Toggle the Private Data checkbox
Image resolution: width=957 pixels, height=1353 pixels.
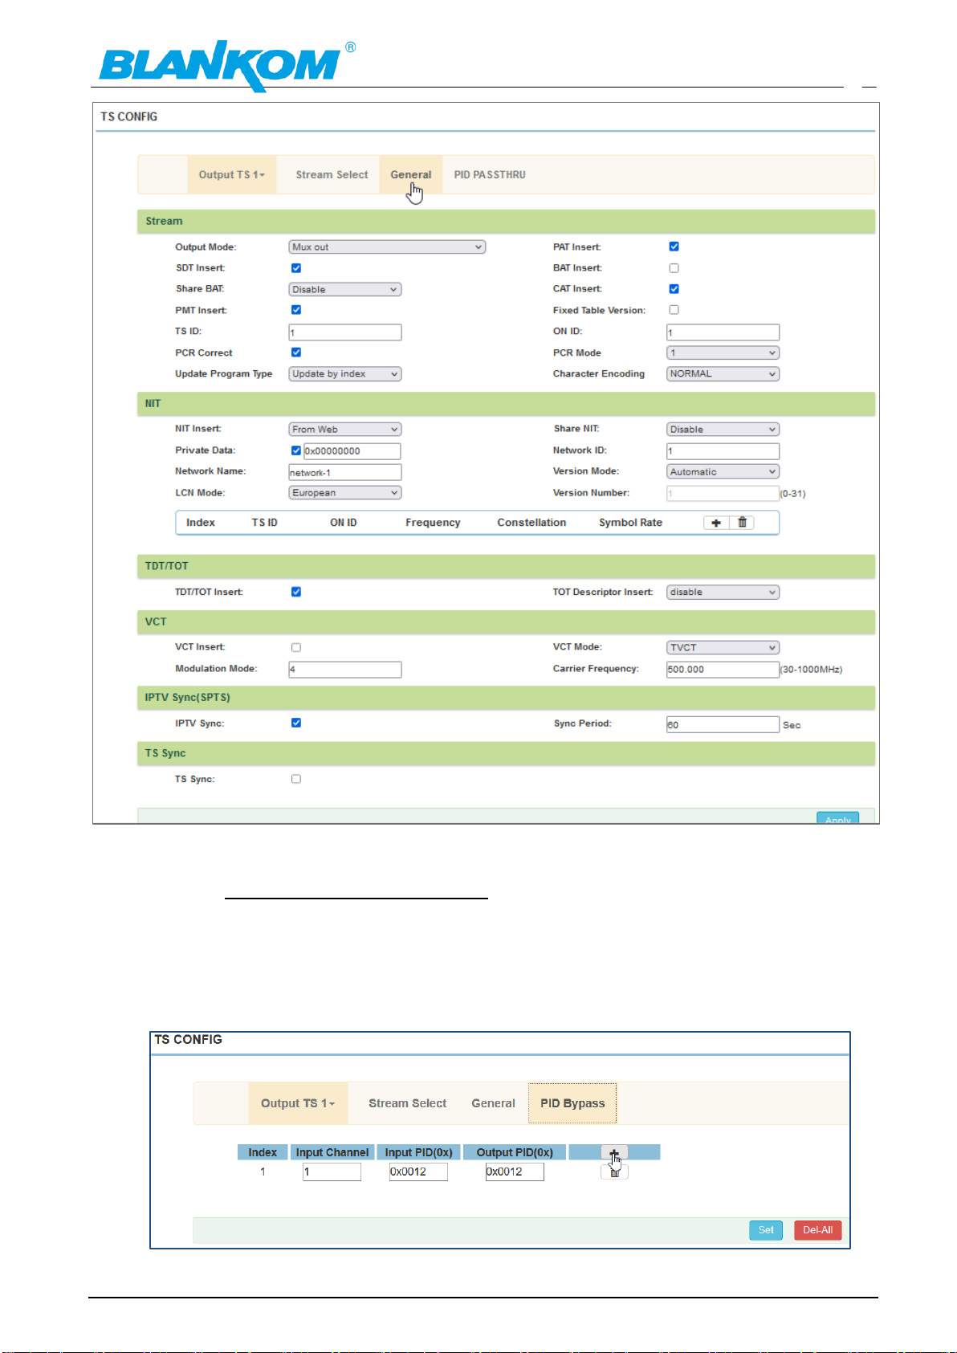tap(296, 450)
